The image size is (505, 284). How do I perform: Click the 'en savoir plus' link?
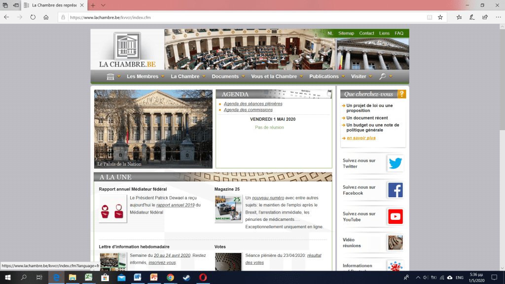click(361, 138)
